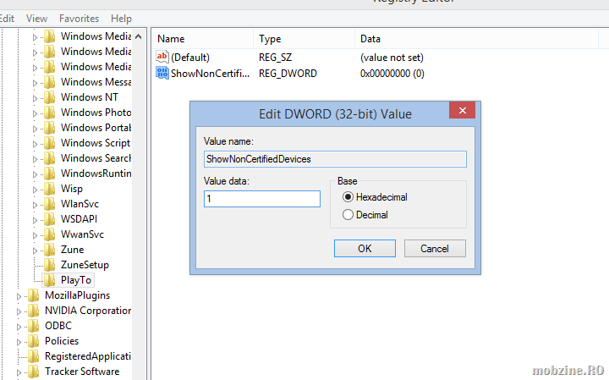Open the Edit menu
Screen dimensions: 609x380
[7, 19]
